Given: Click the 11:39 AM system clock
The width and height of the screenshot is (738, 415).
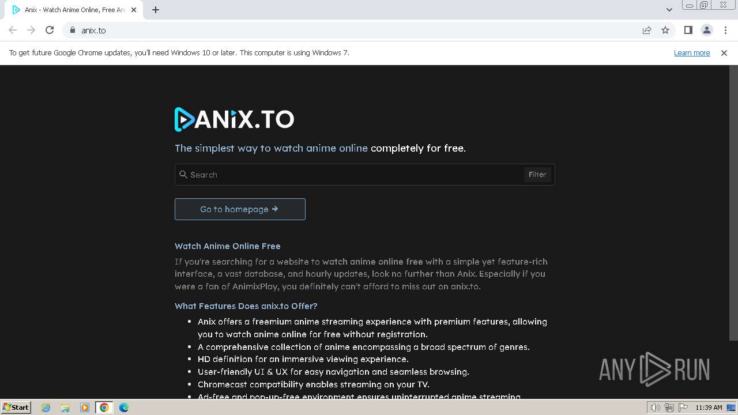Looking at the screenshot, I should click(709, 408).
